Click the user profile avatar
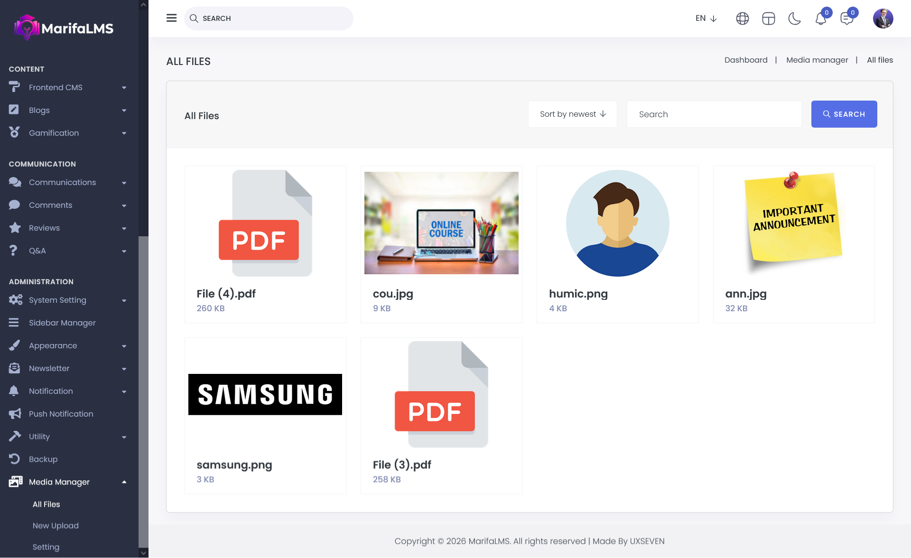The image size is (911, 558). (883, 19)
